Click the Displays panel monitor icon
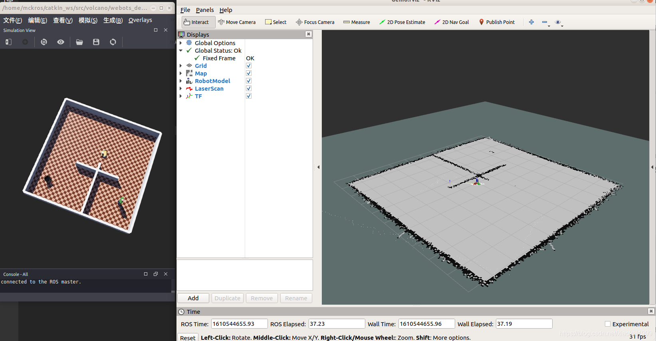The height and width of the screenshot is (341, 656). [x=181, y=35]
